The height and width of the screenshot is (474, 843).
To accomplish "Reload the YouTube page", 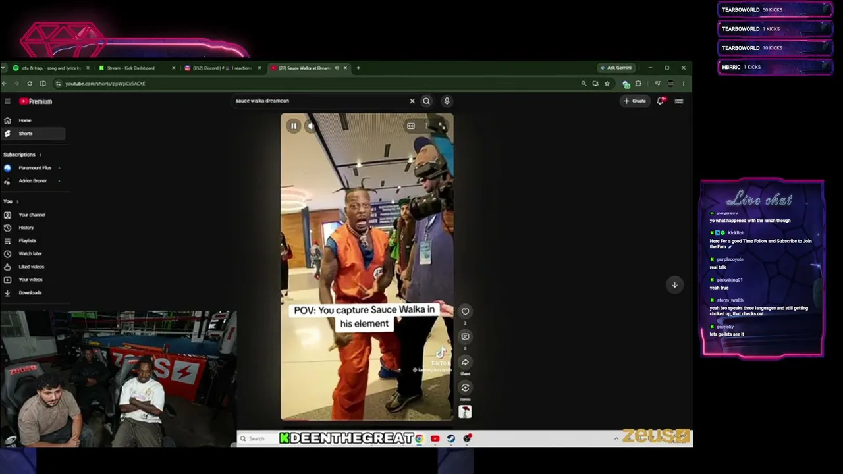I will (x=30, y=84).
